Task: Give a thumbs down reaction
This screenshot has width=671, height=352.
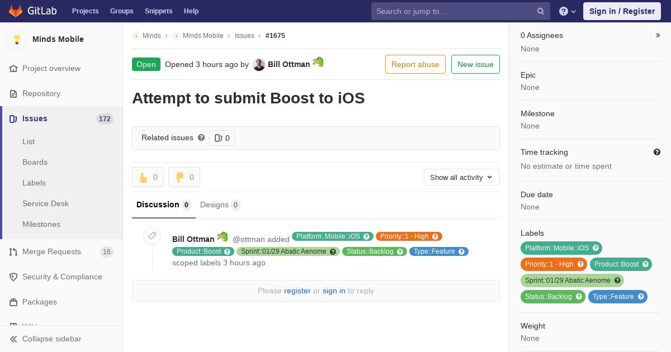Action: [x=184, y=177]
